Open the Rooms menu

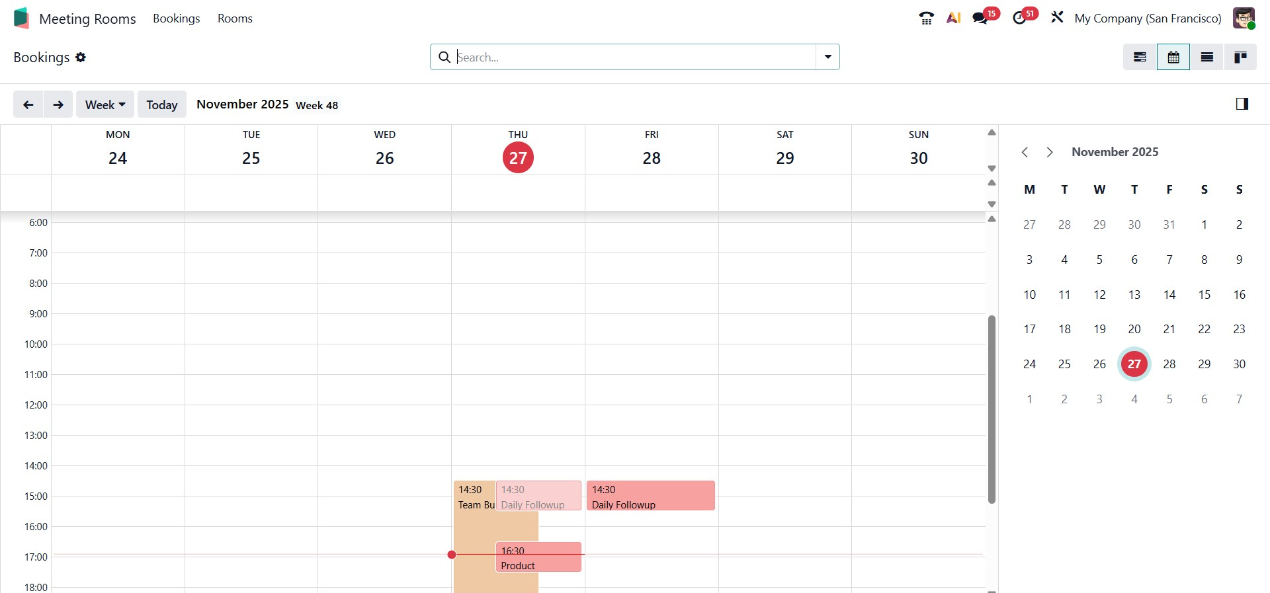tap(235, 19)
